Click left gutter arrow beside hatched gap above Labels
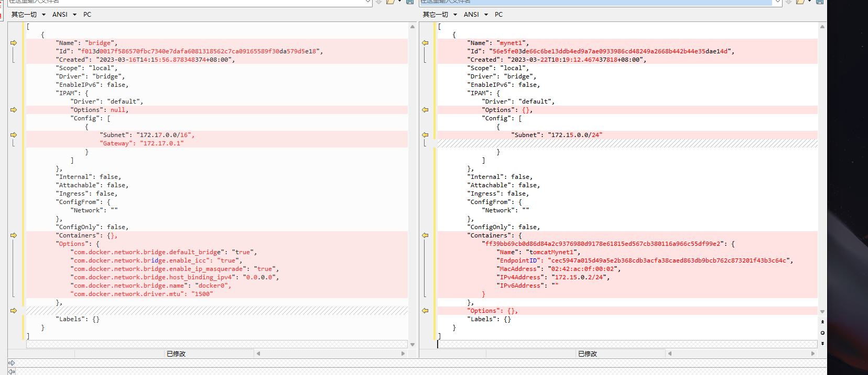 click(14, 311)
